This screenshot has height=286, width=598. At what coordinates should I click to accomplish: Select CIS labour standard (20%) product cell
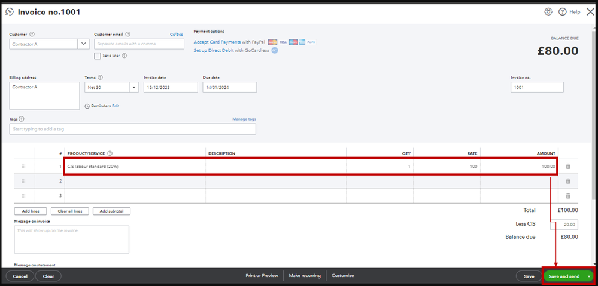[135, 166]
